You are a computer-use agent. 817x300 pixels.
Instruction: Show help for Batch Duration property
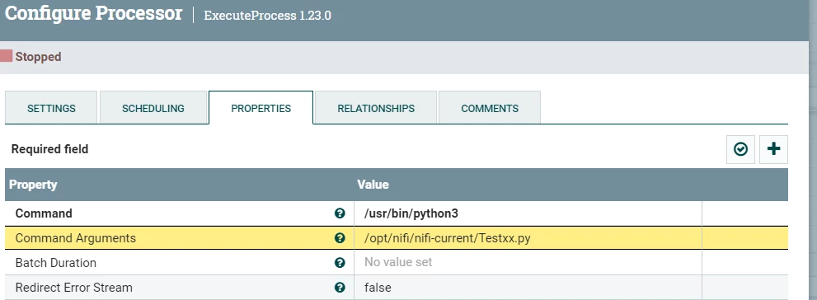[x=340, y=262]
